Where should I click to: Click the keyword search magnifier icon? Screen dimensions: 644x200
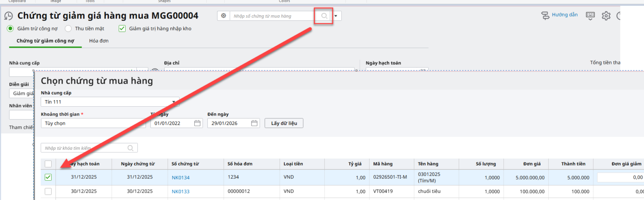coord(130,148)
